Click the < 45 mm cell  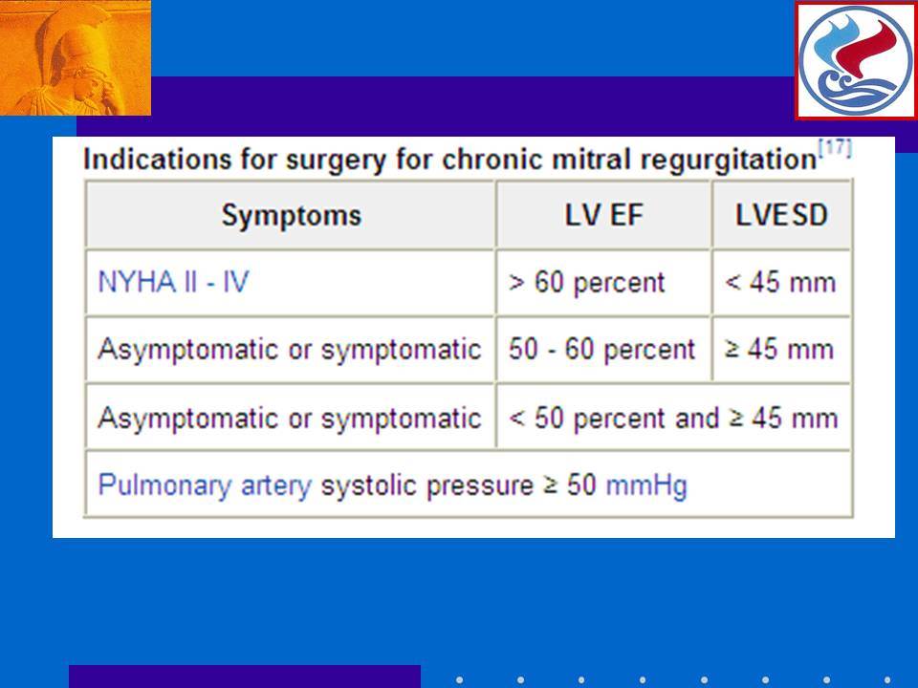pos(781,283)
